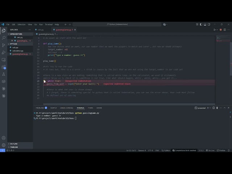Click errors and warnings status item
The image size is (232, 174).
(11, 150)
